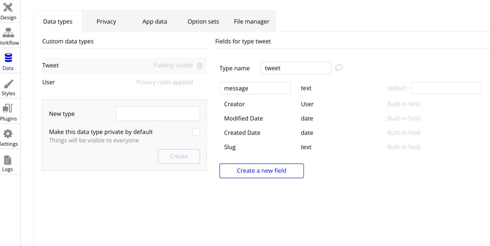Focus the New type name input
The image size is (490, 246).
pyautogui.click(x=158, y=114)
